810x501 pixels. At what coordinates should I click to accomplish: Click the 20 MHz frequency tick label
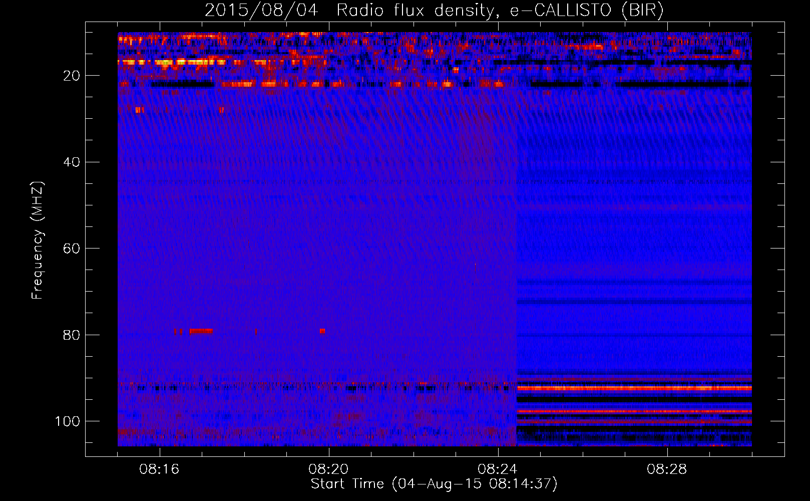coord(72,76)
